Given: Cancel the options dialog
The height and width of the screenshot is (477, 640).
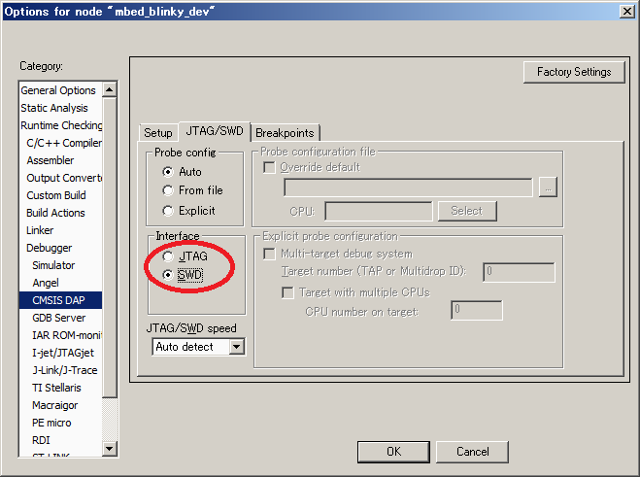Looking at the screenshot, I should (472, 452).
